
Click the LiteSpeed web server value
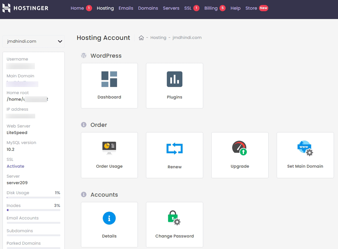click(17, 133)
